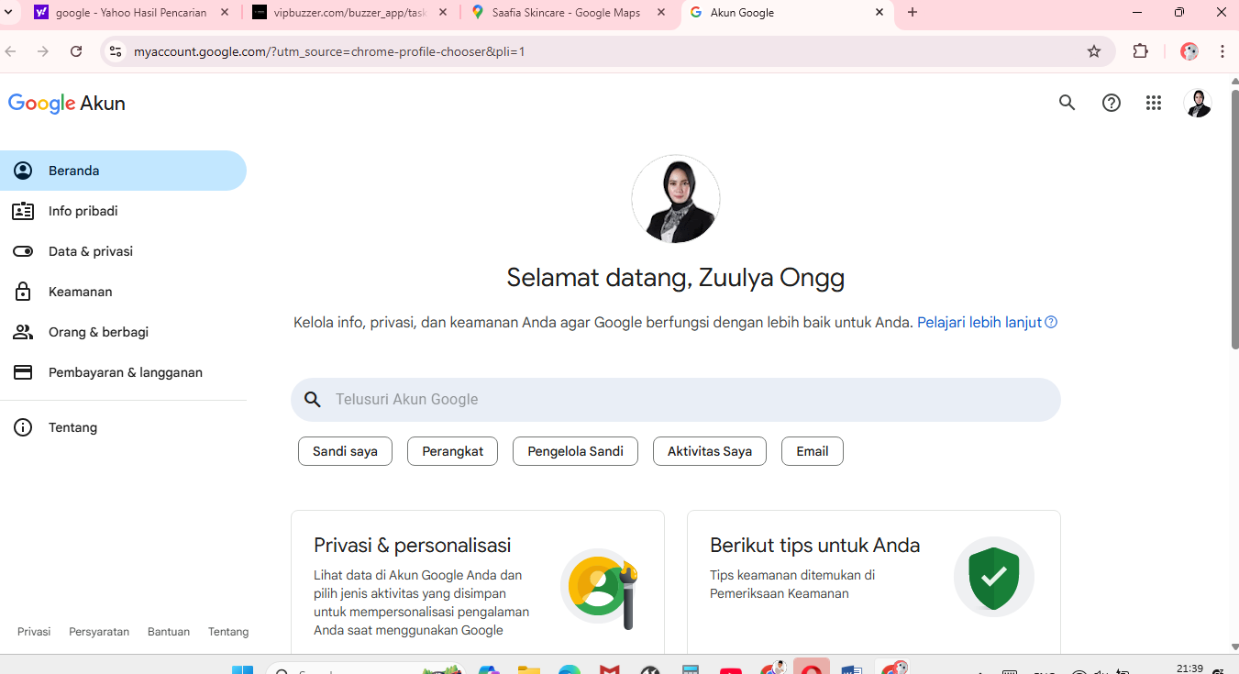Click the Data & privasi toggle icon
Screen dimensions: 1239x674
[23, 251]
